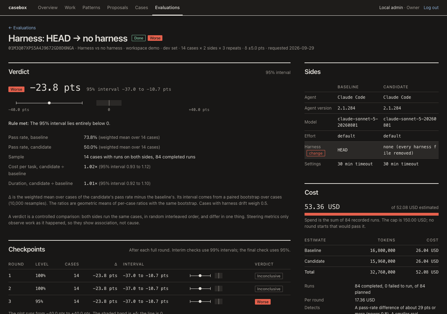Click the baseline Agent version 2.1.284

[346, 108]
